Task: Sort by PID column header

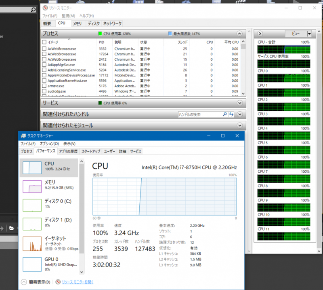Action: pos(105,42)
